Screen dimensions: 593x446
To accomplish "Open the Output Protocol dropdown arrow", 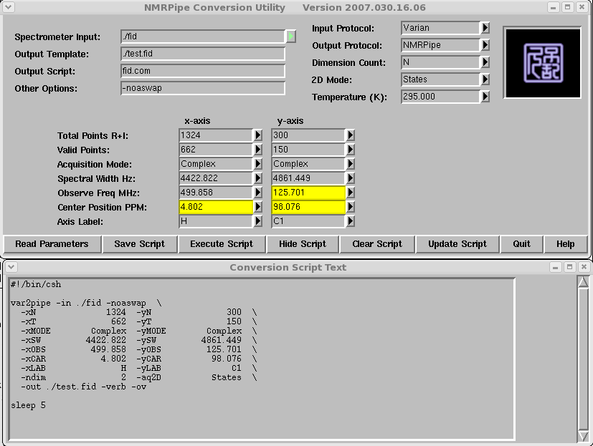I will [485, 45].
